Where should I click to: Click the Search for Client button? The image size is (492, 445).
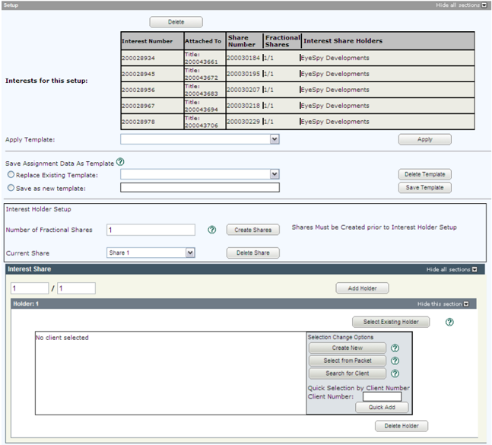pos(348,373)
